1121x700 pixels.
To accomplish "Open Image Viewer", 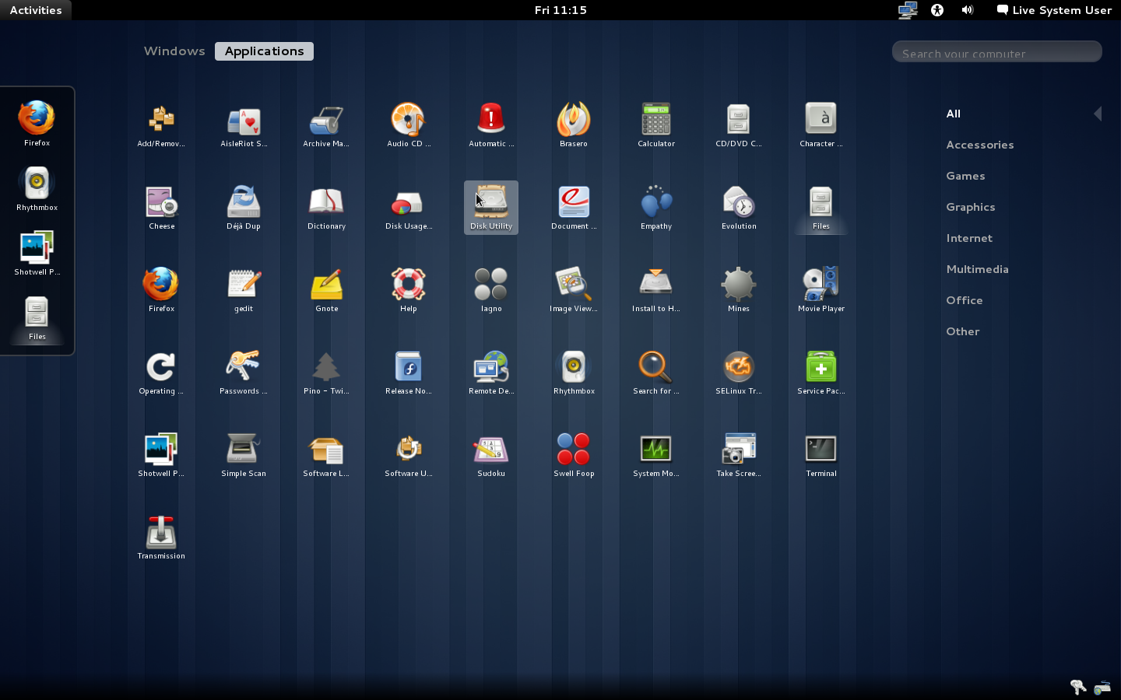I will (x=574, y=291).
